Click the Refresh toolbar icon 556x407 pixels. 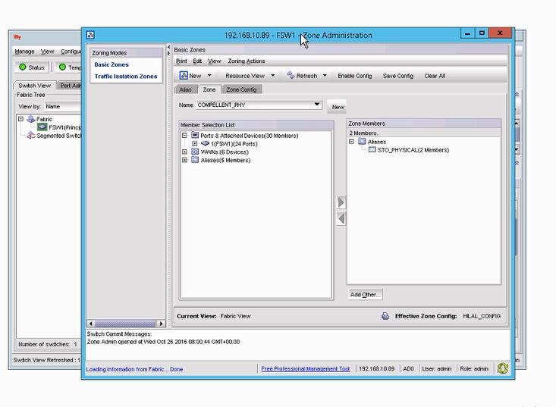tap(291, 75)
